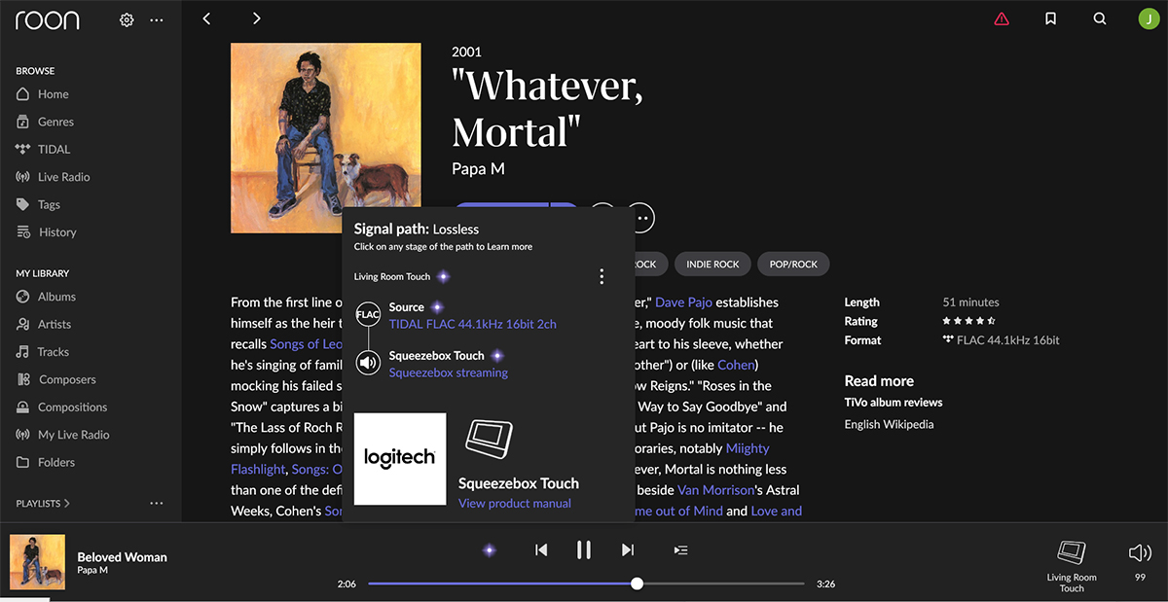This screenshot has width=1168, height=602.
Task: Go forward to the next page
Action: 256,18
